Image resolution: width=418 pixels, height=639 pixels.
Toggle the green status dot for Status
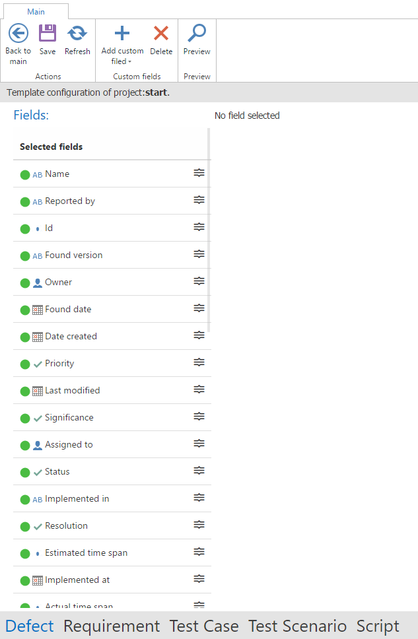25,473
